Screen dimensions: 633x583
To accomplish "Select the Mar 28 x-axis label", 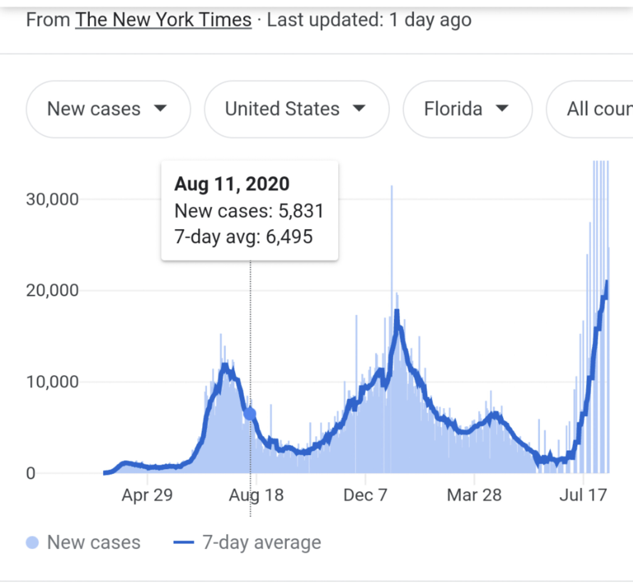I will 474,495.
